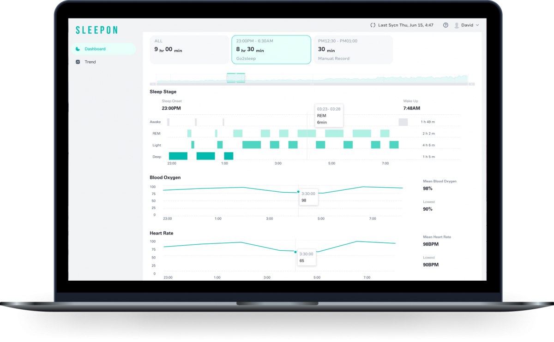Select the Manual Record 30 min card

[x=353, y=49]
